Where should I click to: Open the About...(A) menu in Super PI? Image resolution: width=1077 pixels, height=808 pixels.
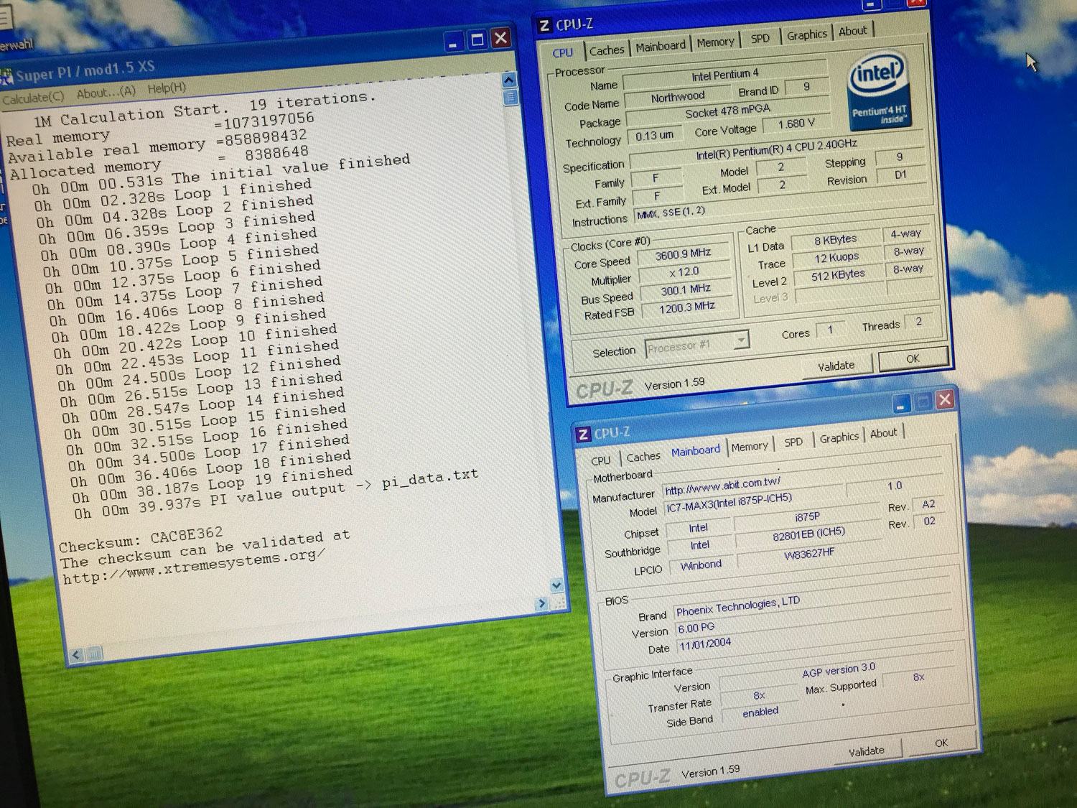tap(106, 93)
